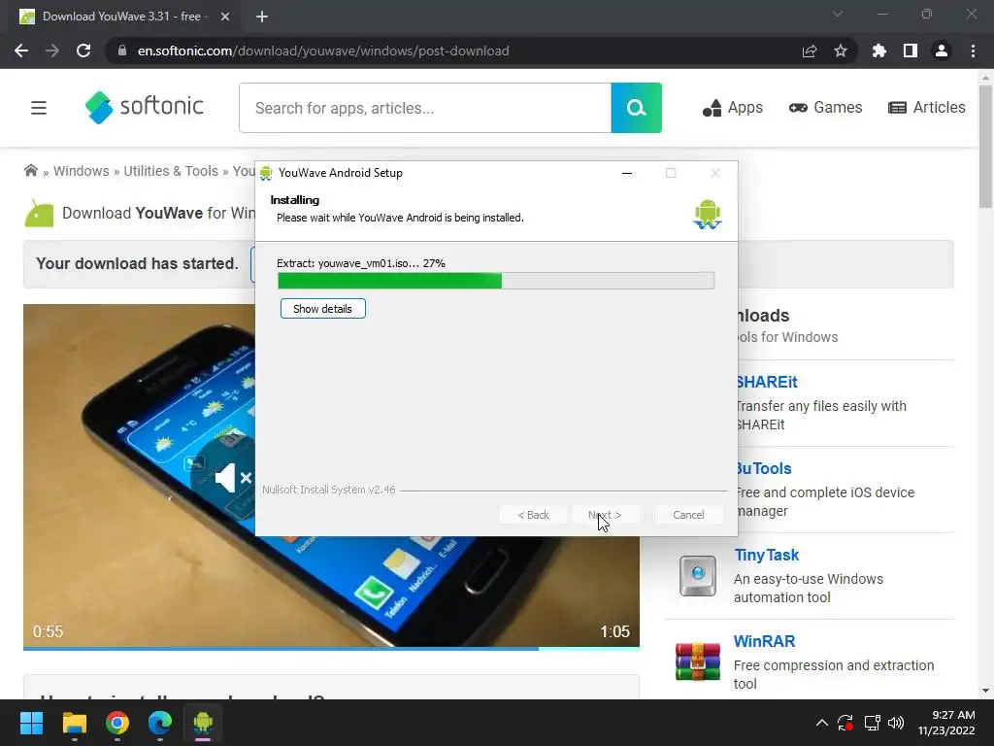Click the page vertical scrollbar
994x746 pixels.
985,146
